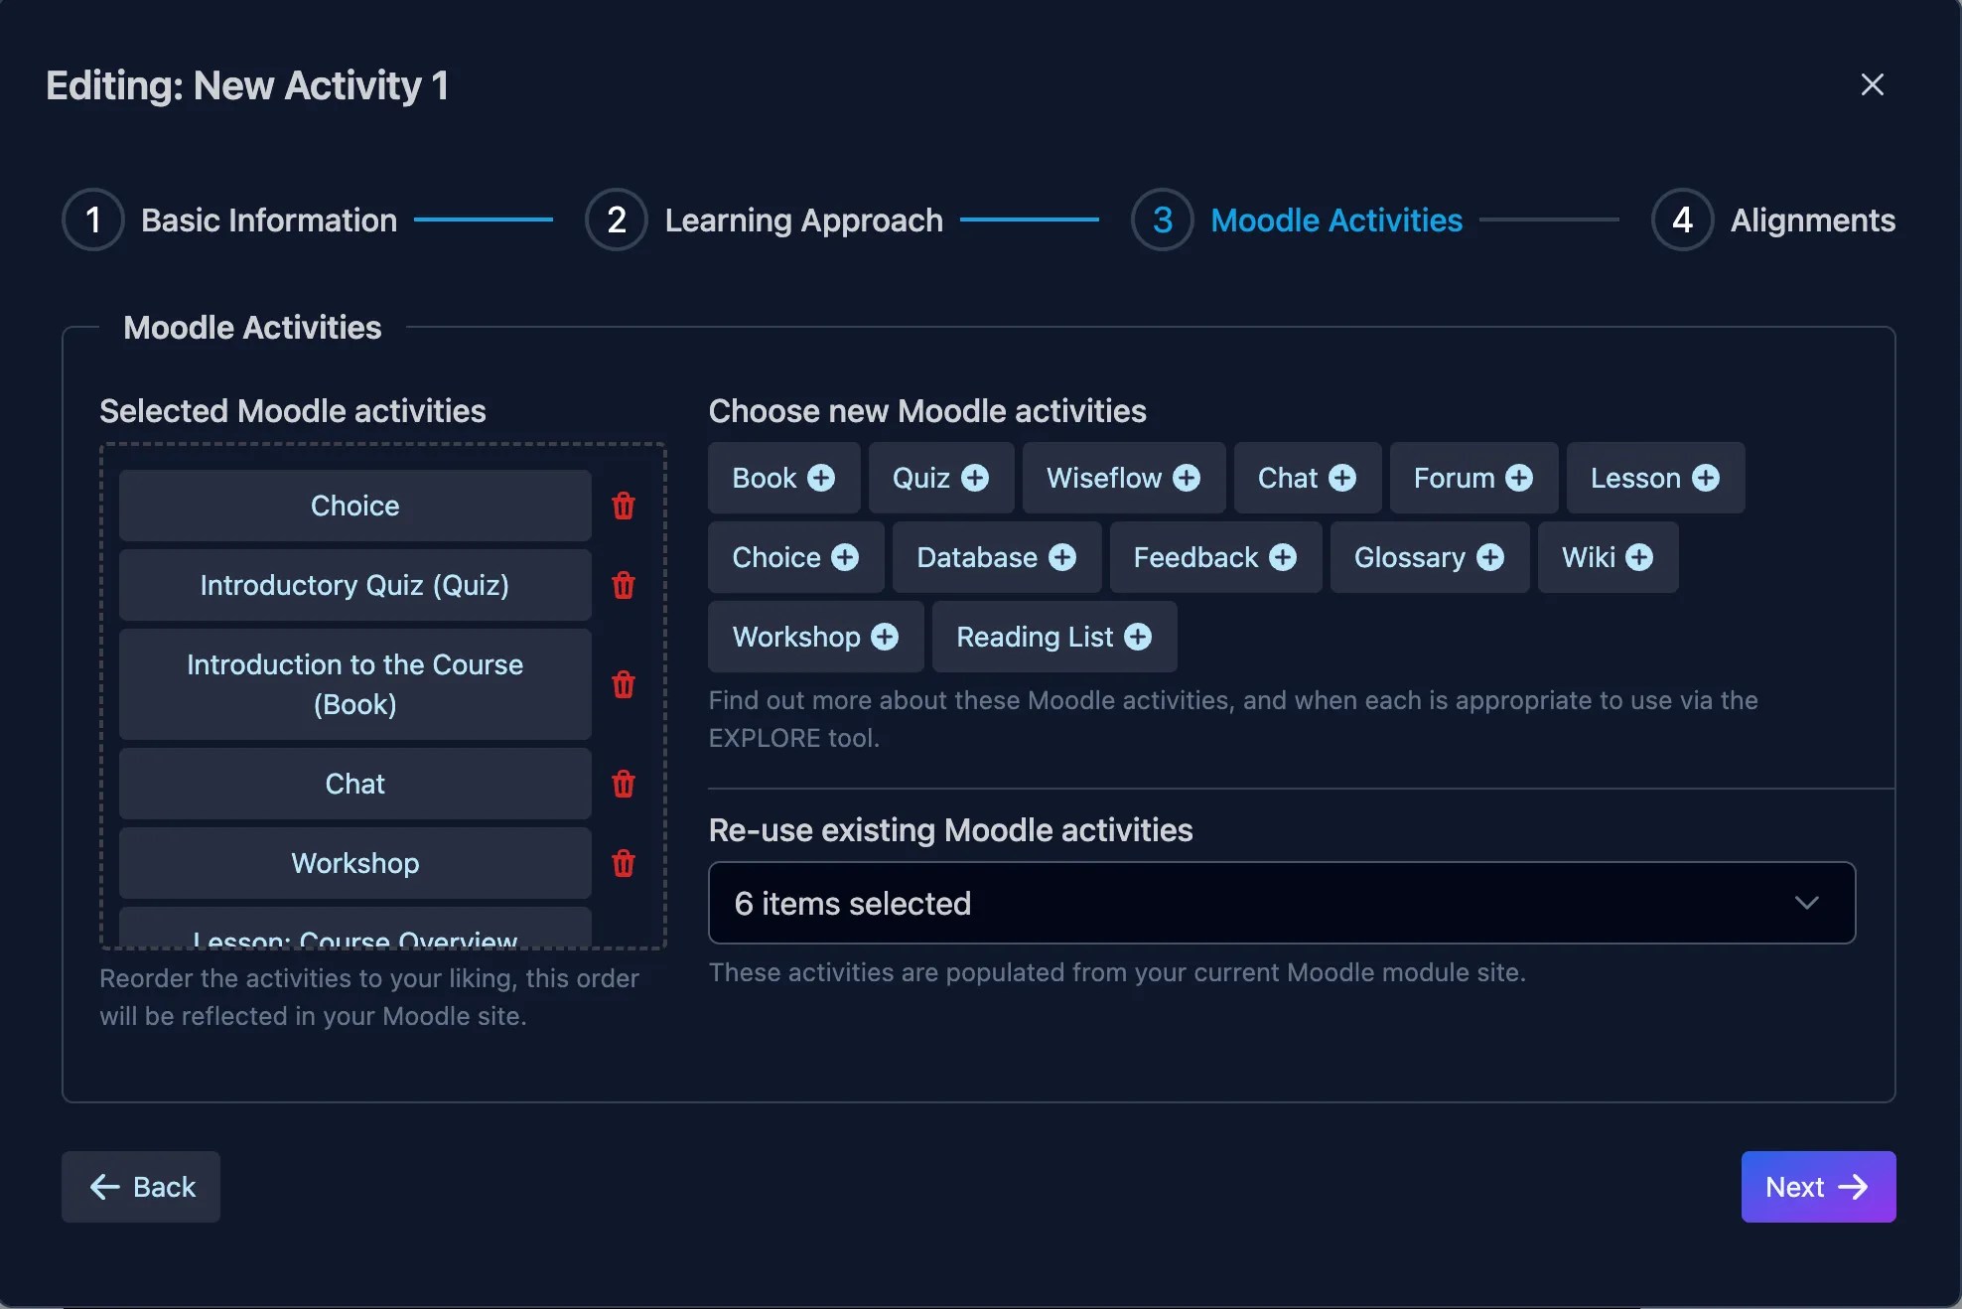Screen dimensions: 1962x1309
Task: Add a new Glossary activity
Action: [1429, 557]
